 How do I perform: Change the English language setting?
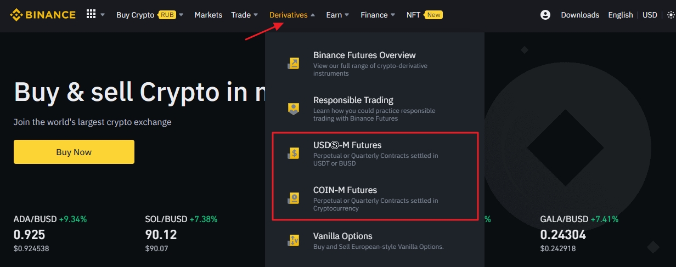(620, 15)
